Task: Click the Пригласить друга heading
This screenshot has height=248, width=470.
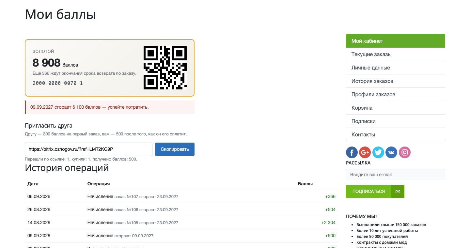Action: (x=49, y=126)
